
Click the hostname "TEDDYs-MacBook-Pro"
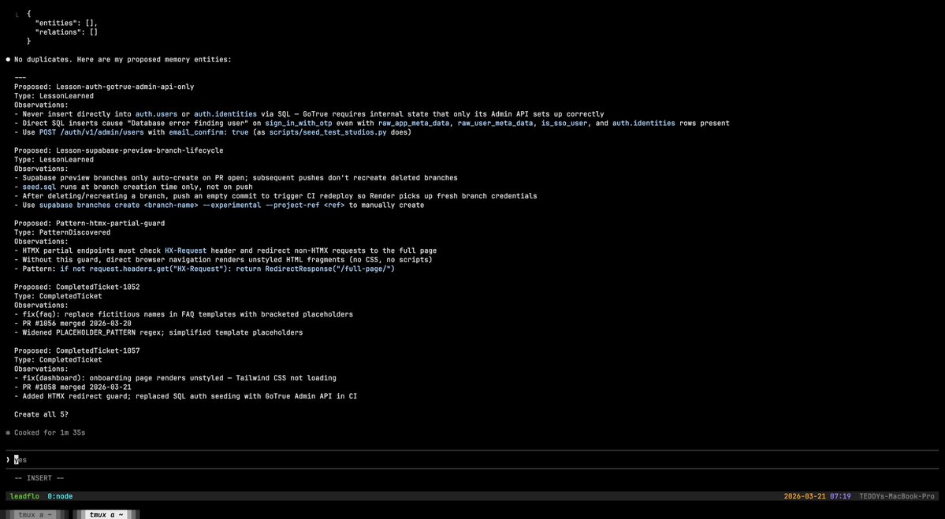point(897,497)
